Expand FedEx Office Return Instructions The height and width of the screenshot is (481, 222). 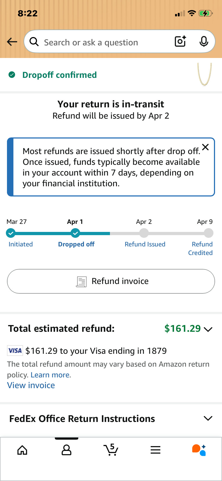208,418
